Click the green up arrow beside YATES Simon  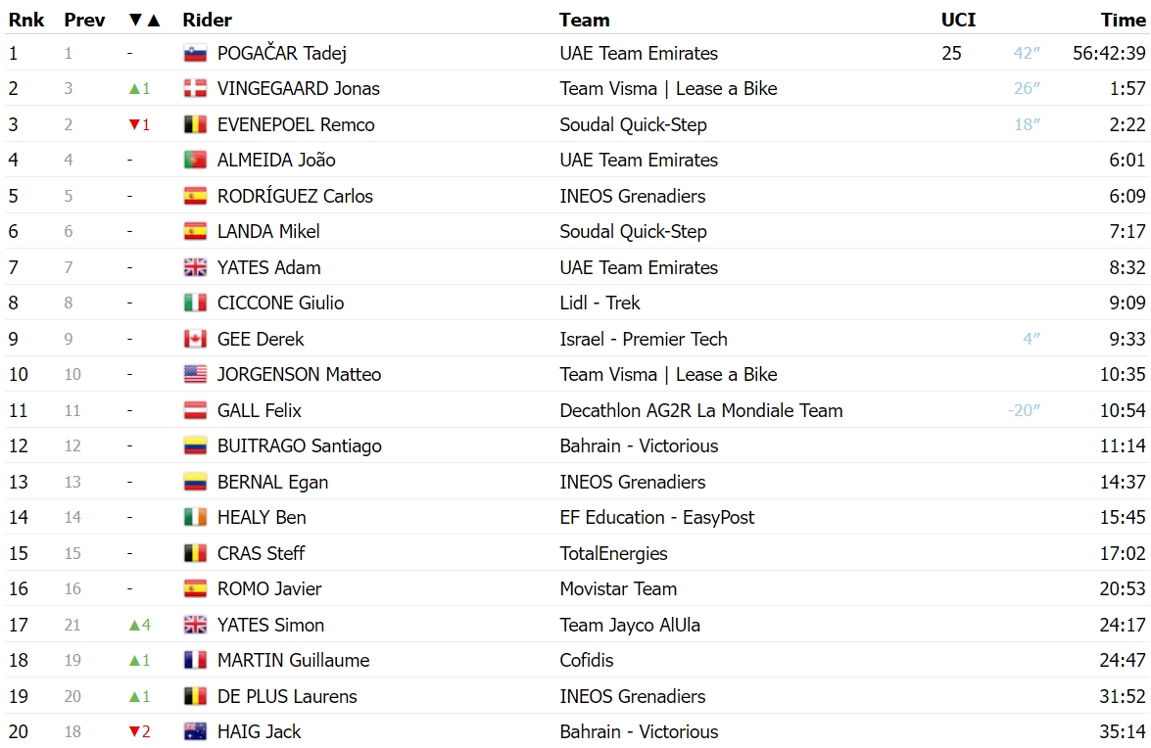[x=134, y=625]
